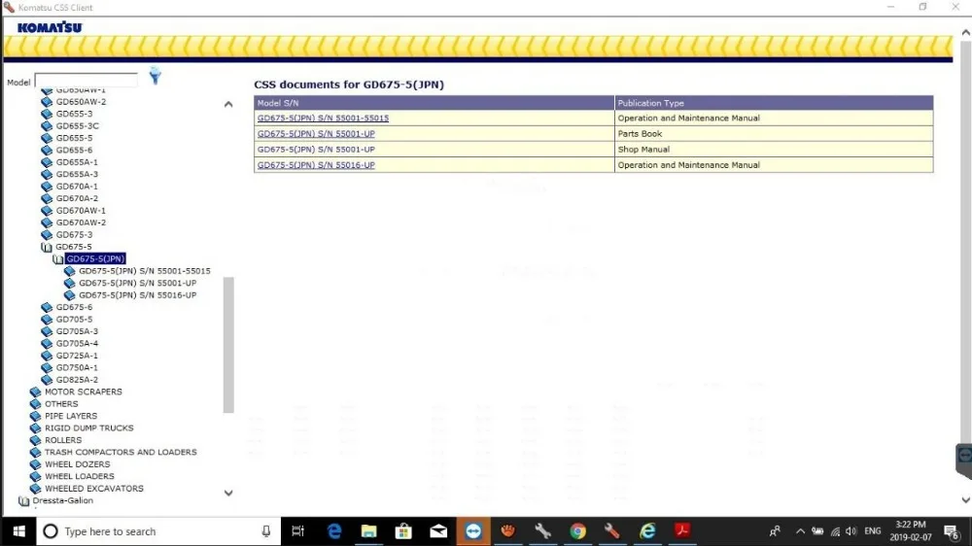Image resolution: width=972 pixels, height=546 pixels.
Task: Select GD705A-3 in the tree
Action: tap(77, 331)
